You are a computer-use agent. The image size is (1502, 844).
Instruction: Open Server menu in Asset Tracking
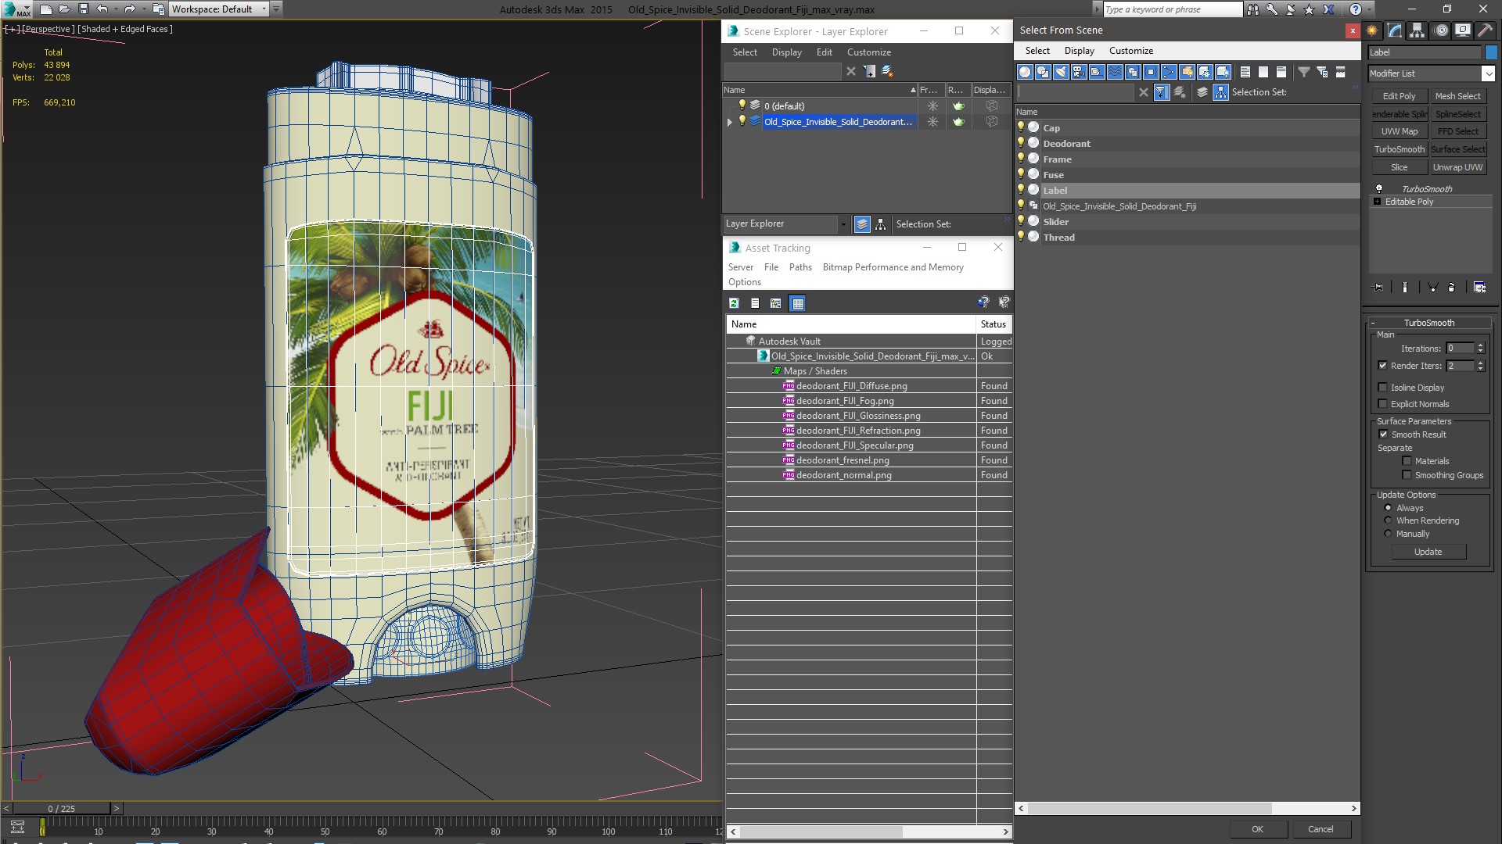pos(740,267)
